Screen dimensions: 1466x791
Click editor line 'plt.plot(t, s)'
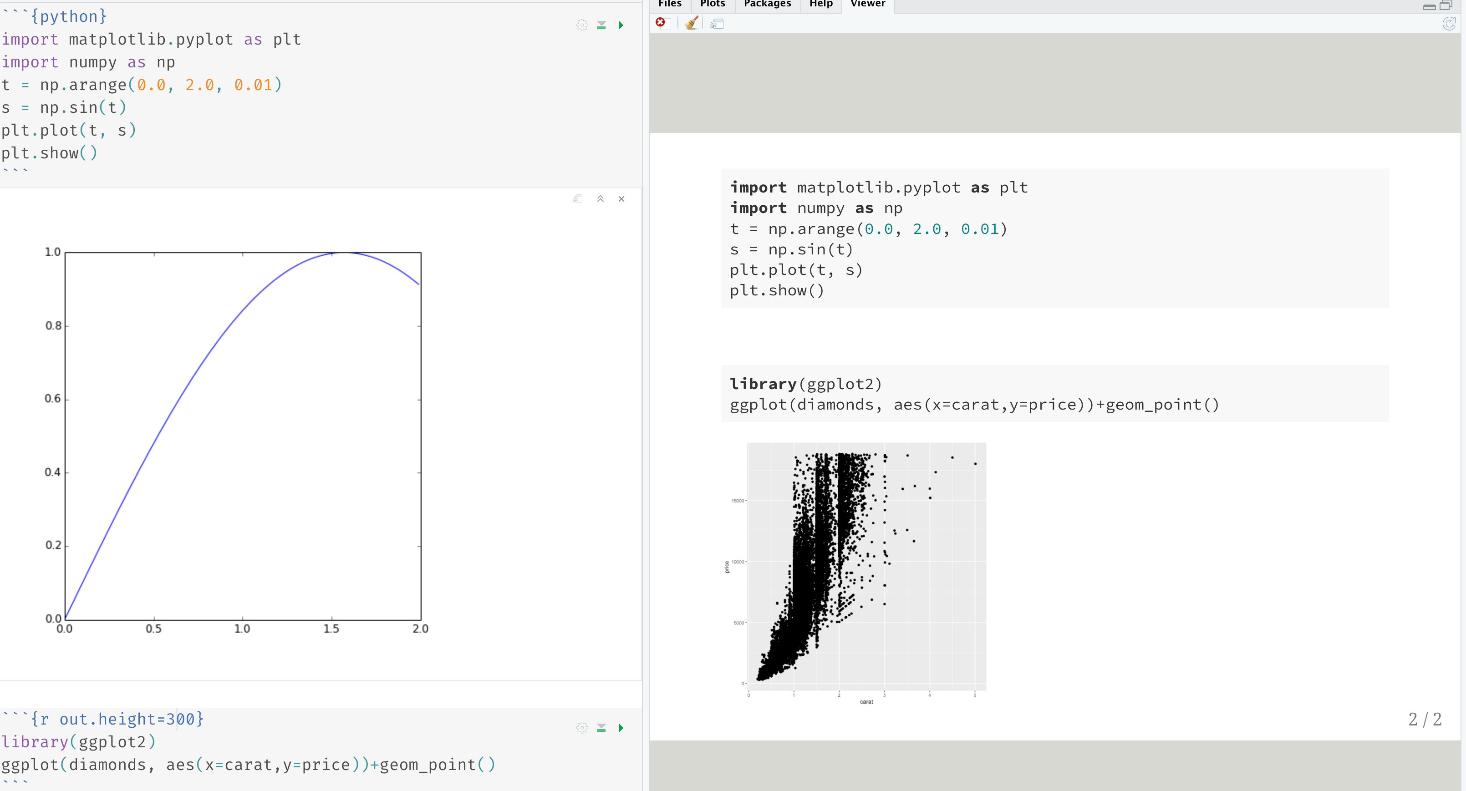click(x=69, y=130)
